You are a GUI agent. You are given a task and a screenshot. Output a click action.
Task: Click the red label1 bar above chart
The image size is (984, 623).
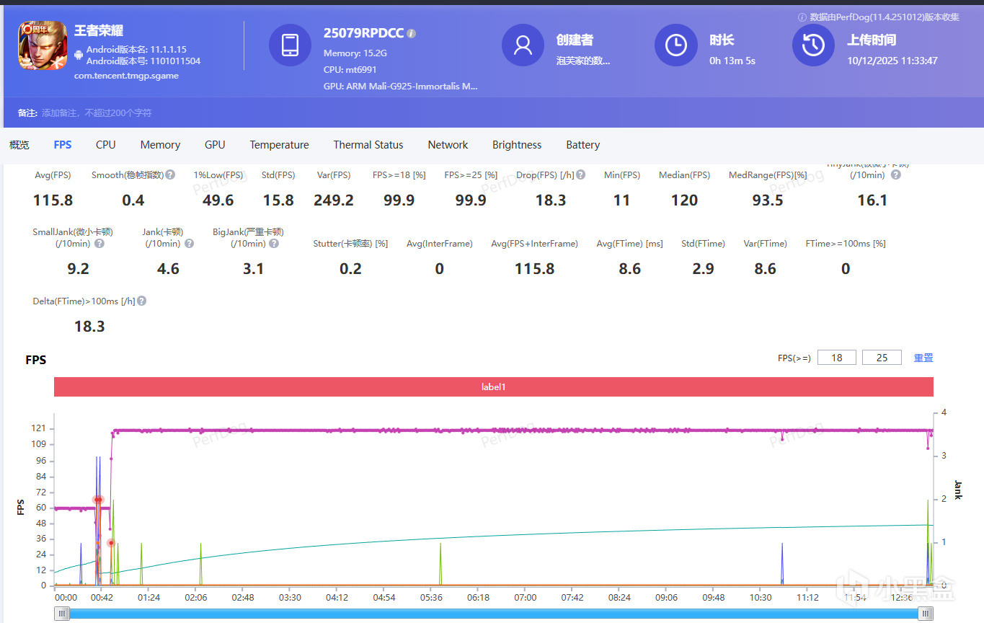pos(493,387)
